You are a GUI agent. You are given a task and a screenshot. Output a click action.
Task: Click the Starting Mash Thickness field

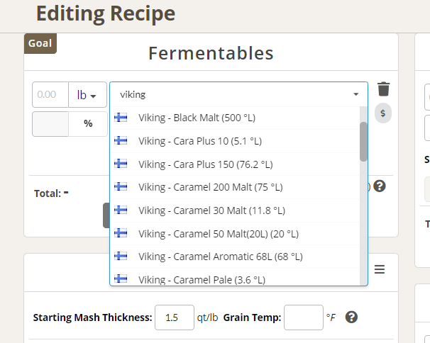(x=173, y=317)
